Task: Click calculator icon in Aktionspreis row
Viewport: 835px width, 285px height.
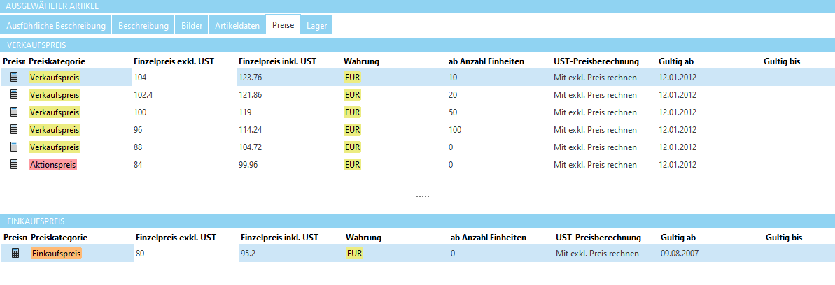Action: [x=14, y=165]
